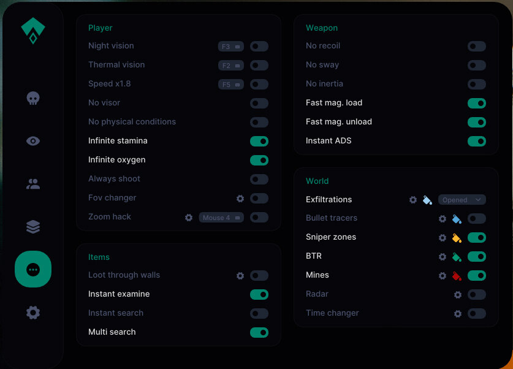Viewport: 513px width, 369px height.
Task: Open the settings gear sidebar tab
Action: click(x=33, y=313)
